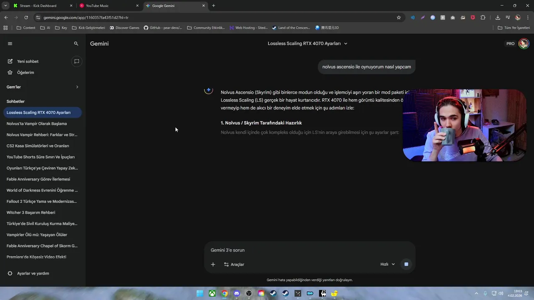Open Xbox app from taskbar

coord(212,293)
